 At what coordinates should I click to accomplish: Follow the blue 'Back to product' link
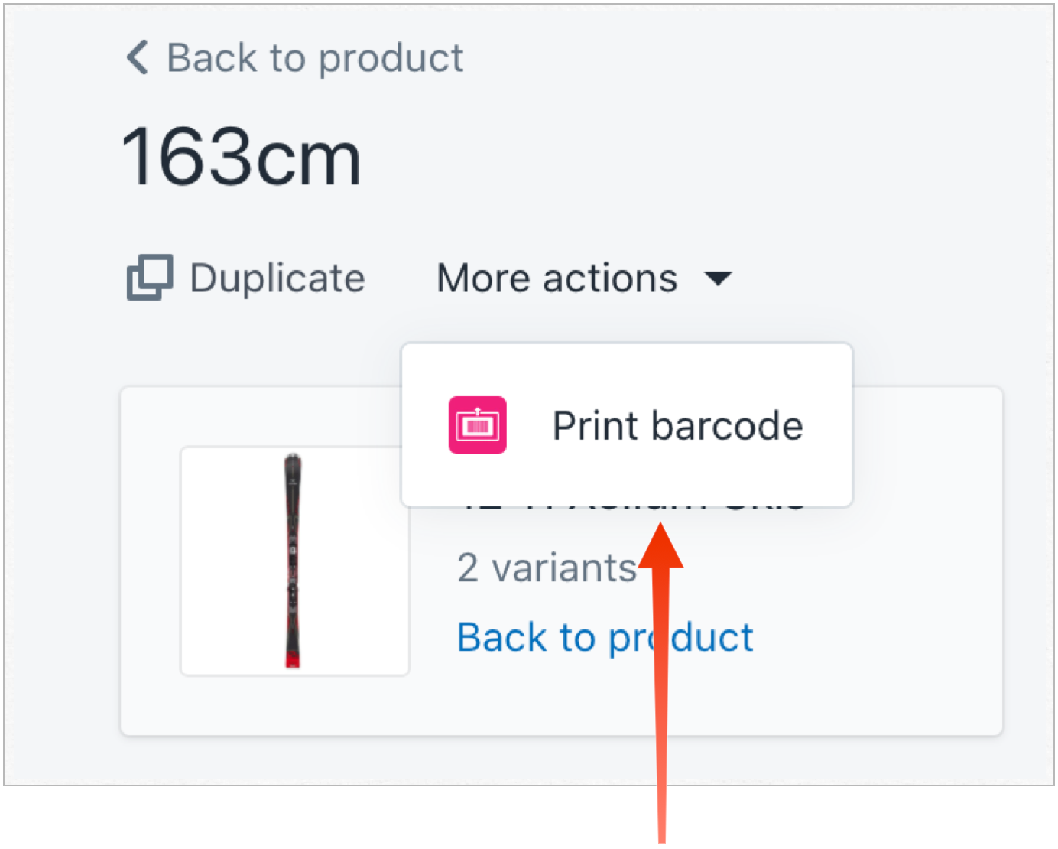[604, 637]
